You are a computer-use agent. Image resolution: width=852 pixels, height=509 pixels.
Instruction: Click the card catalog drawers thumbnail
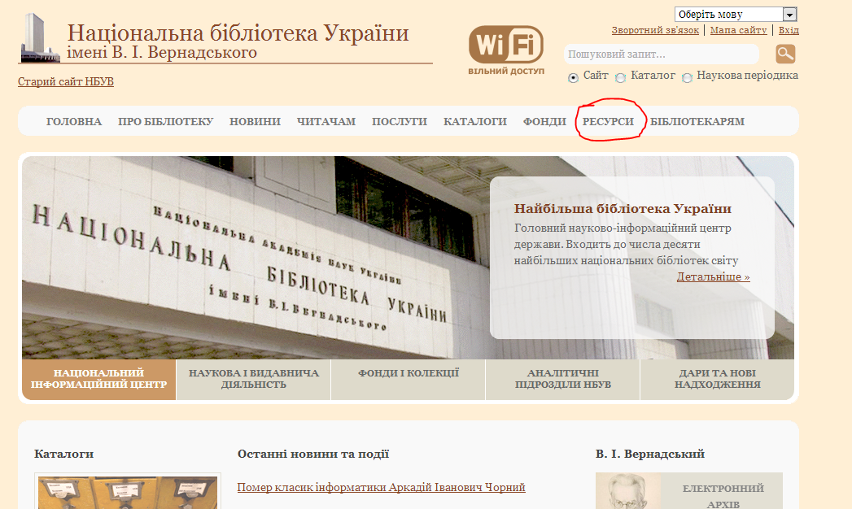click(x=128, y=492)
